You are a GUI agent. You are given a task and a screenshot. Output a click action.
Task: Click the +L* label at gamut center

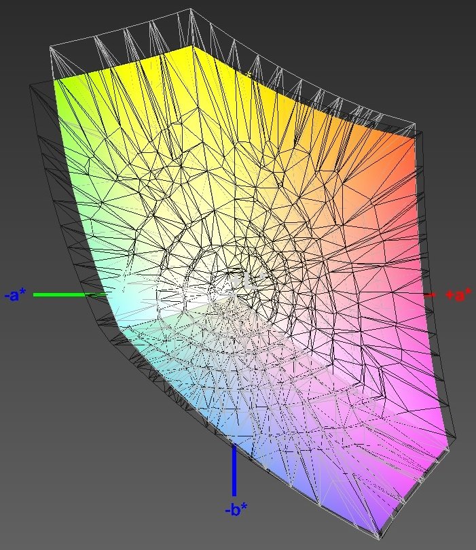pos(247,281)
